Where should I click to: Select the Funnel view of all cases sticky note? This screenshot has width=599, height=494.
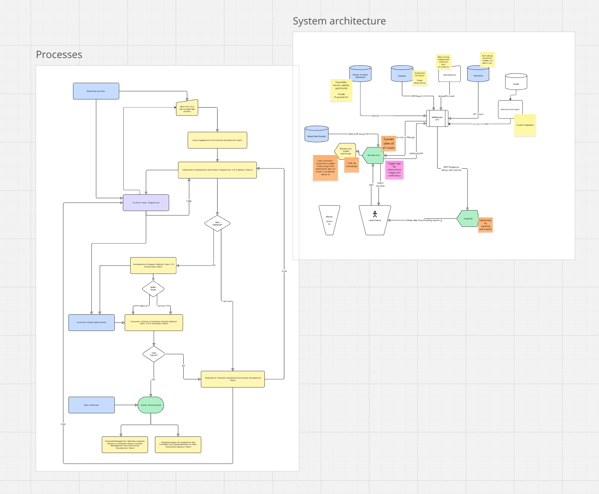tap(389, 143)
